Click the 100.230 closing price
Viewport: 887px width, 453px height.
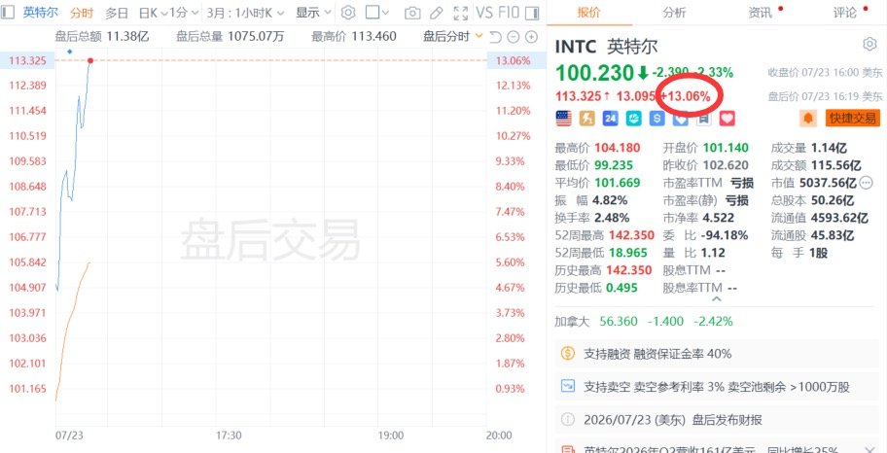click(x=594, y=72)
